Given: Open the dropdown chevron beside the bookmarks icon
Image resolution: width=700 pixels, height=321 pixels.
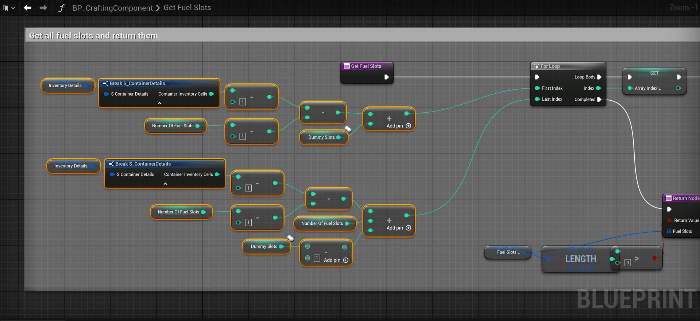Looking at the screenshot, I should (13, 8).
